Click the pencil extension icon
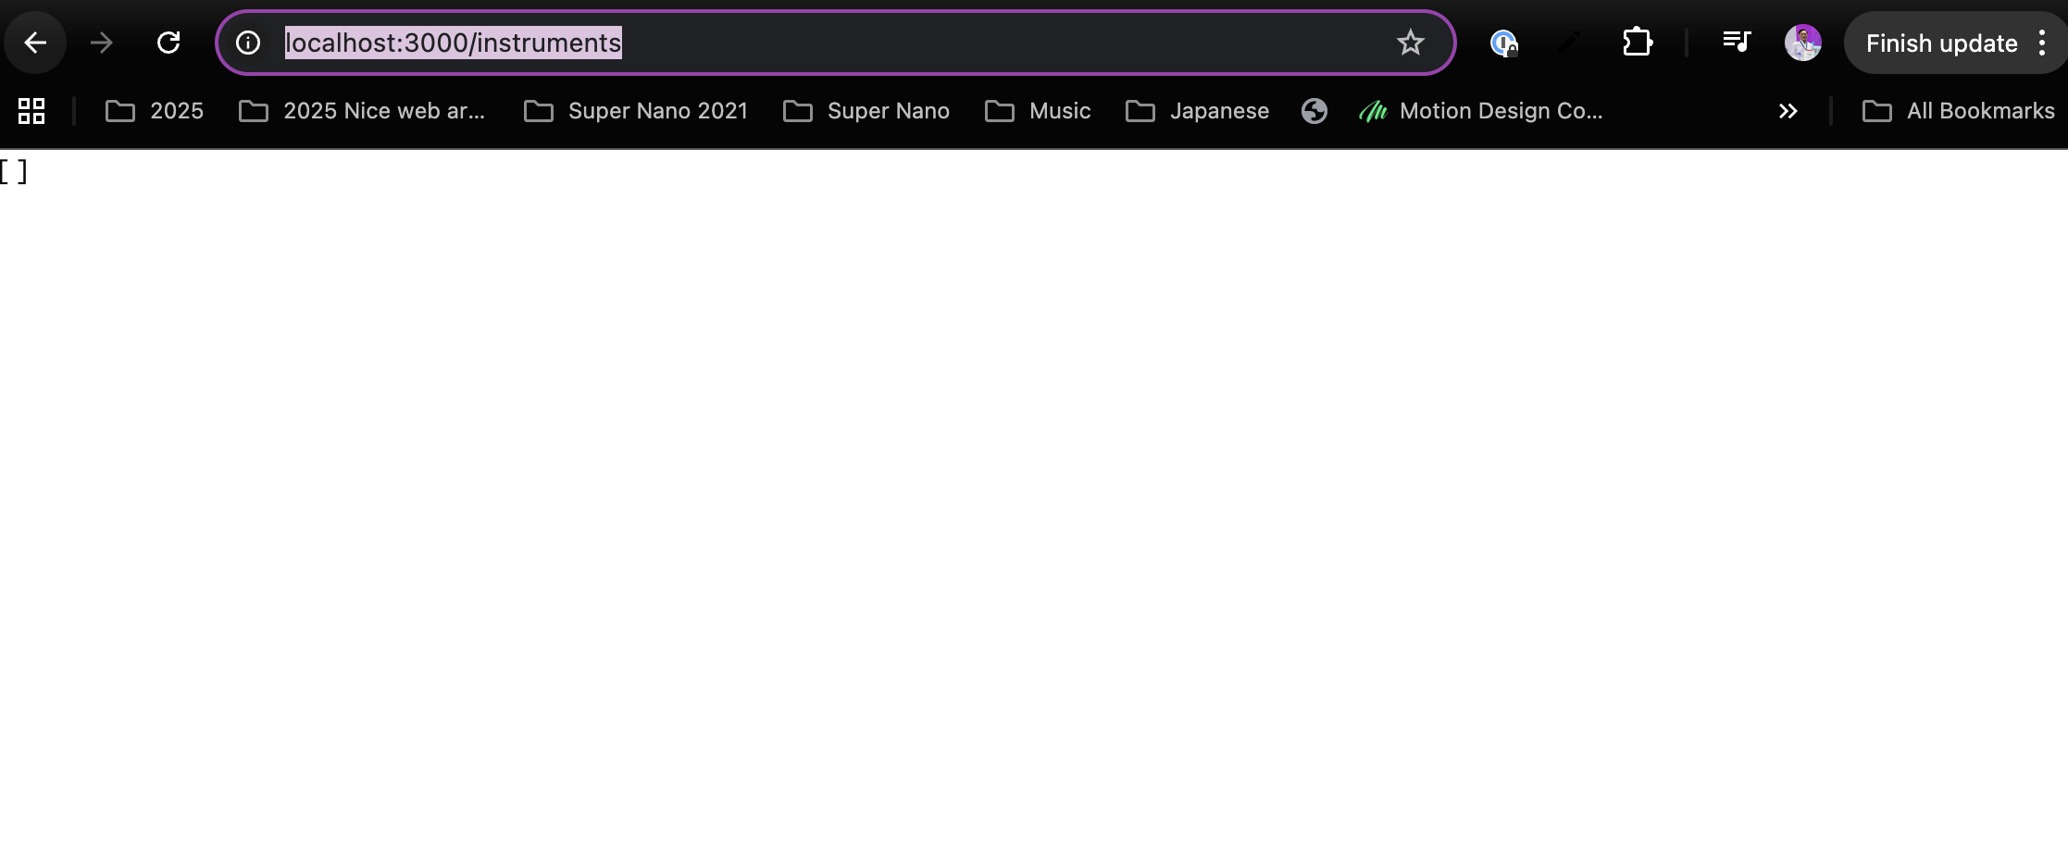Viewport: 2068px width, 864px height. tap(1569, 43)
